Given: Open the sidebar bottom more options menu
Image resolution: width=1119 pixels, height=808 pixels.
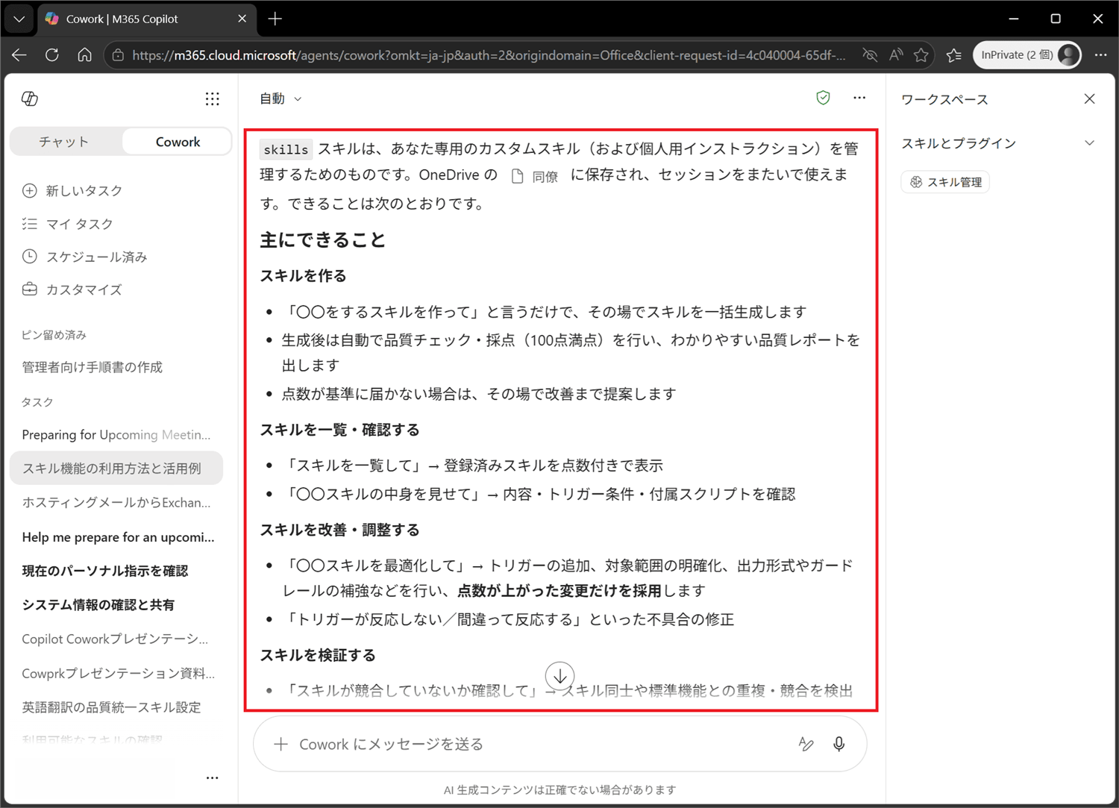Looking at the screenshot, I should pyautogui.click(x=213, y=777).
